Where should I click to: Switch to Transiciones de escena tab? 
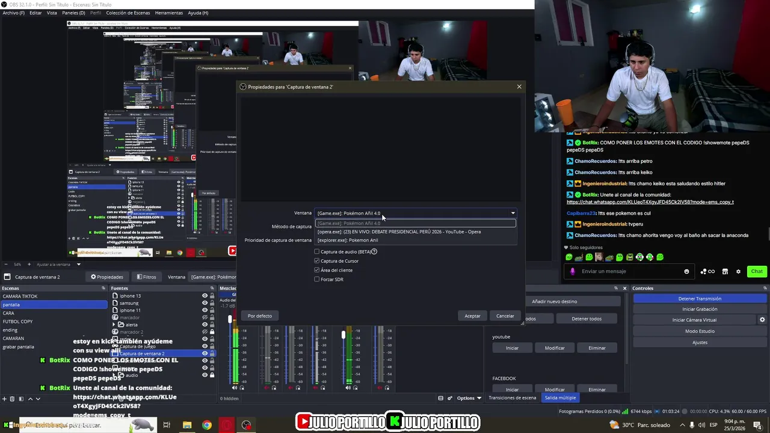pyautogui.click(x=513, y=398)
